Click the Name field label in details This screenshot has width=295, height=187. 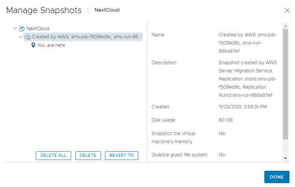click(x=158, y=35)
